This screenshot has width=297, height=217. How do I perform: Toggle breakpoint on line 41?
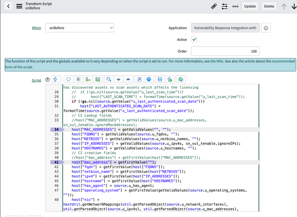(57, 162)
